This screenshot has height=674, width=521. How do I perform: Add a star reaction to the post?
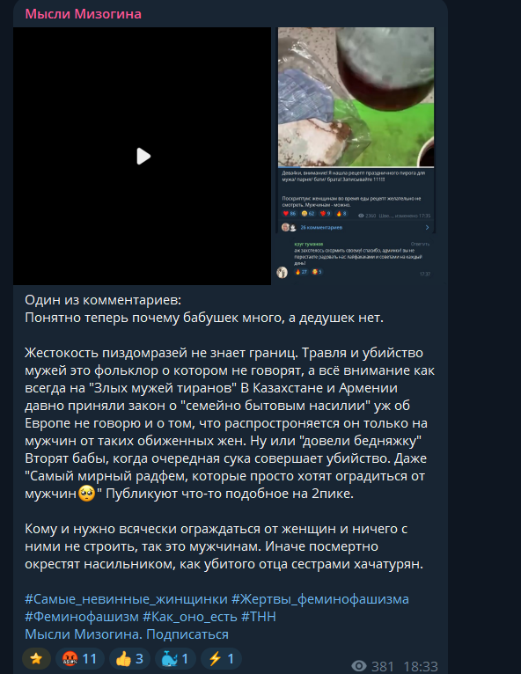click(37, 658)
